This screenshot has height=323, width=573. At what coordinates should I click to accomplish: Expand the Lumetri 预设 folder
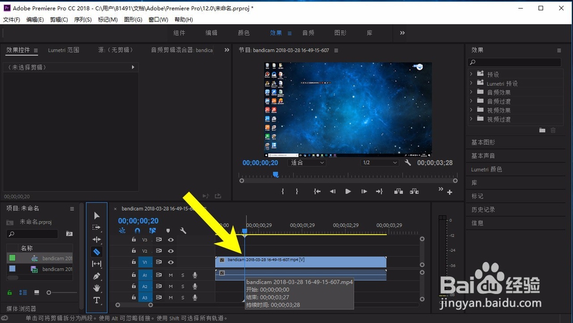pyautogui.click(x=471, y=83)
